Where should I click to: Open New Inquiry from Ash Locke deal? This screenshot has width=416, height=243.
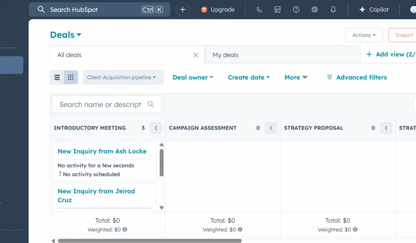point(102,151)
